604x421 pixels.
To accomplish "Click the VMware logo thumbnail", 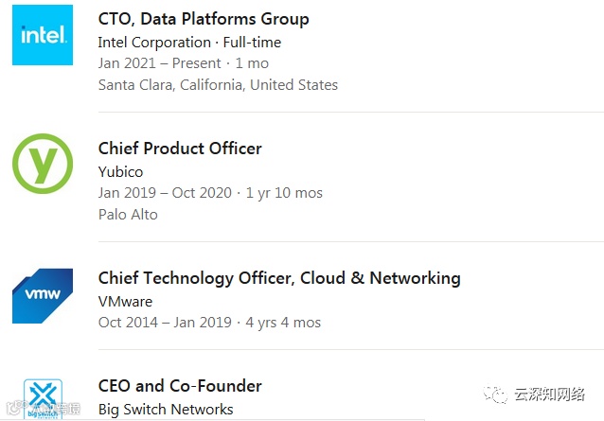I will tap(43, 295).
